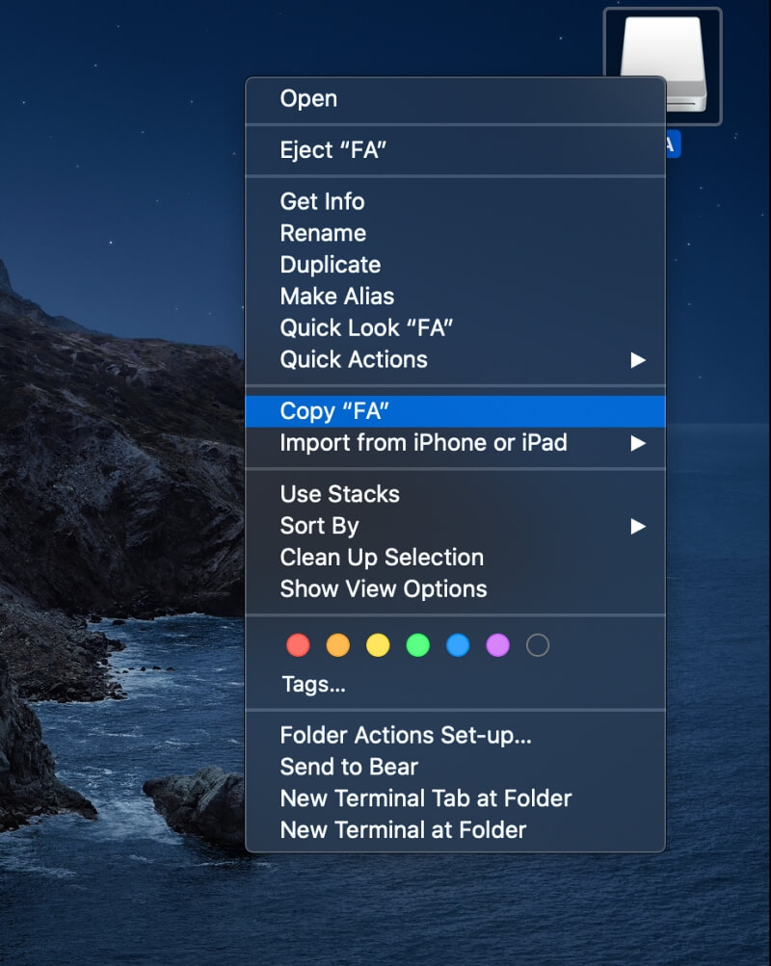This screenshot has height=966, width=771.
Task: Choose Folder Actions Set-up…
Action: [456, 736]
